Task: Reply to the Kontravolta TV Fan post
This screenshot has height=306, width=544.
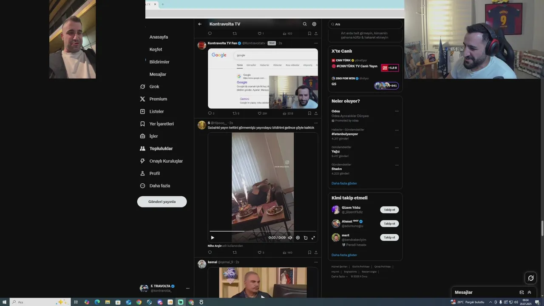Action: click(x=210, y=113)
